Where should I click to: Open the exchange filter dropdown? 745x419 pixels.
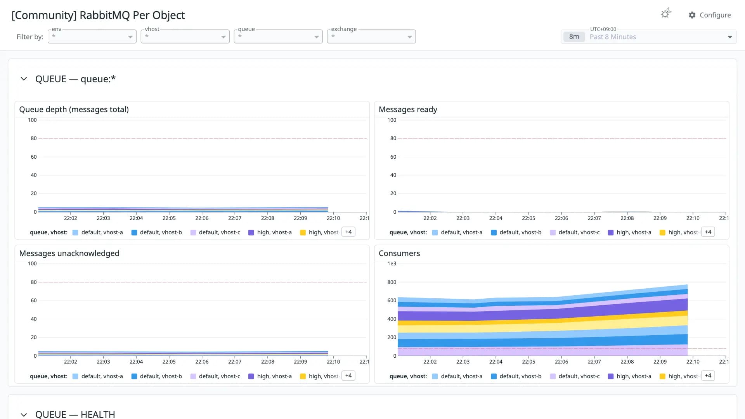click(371, 36)
